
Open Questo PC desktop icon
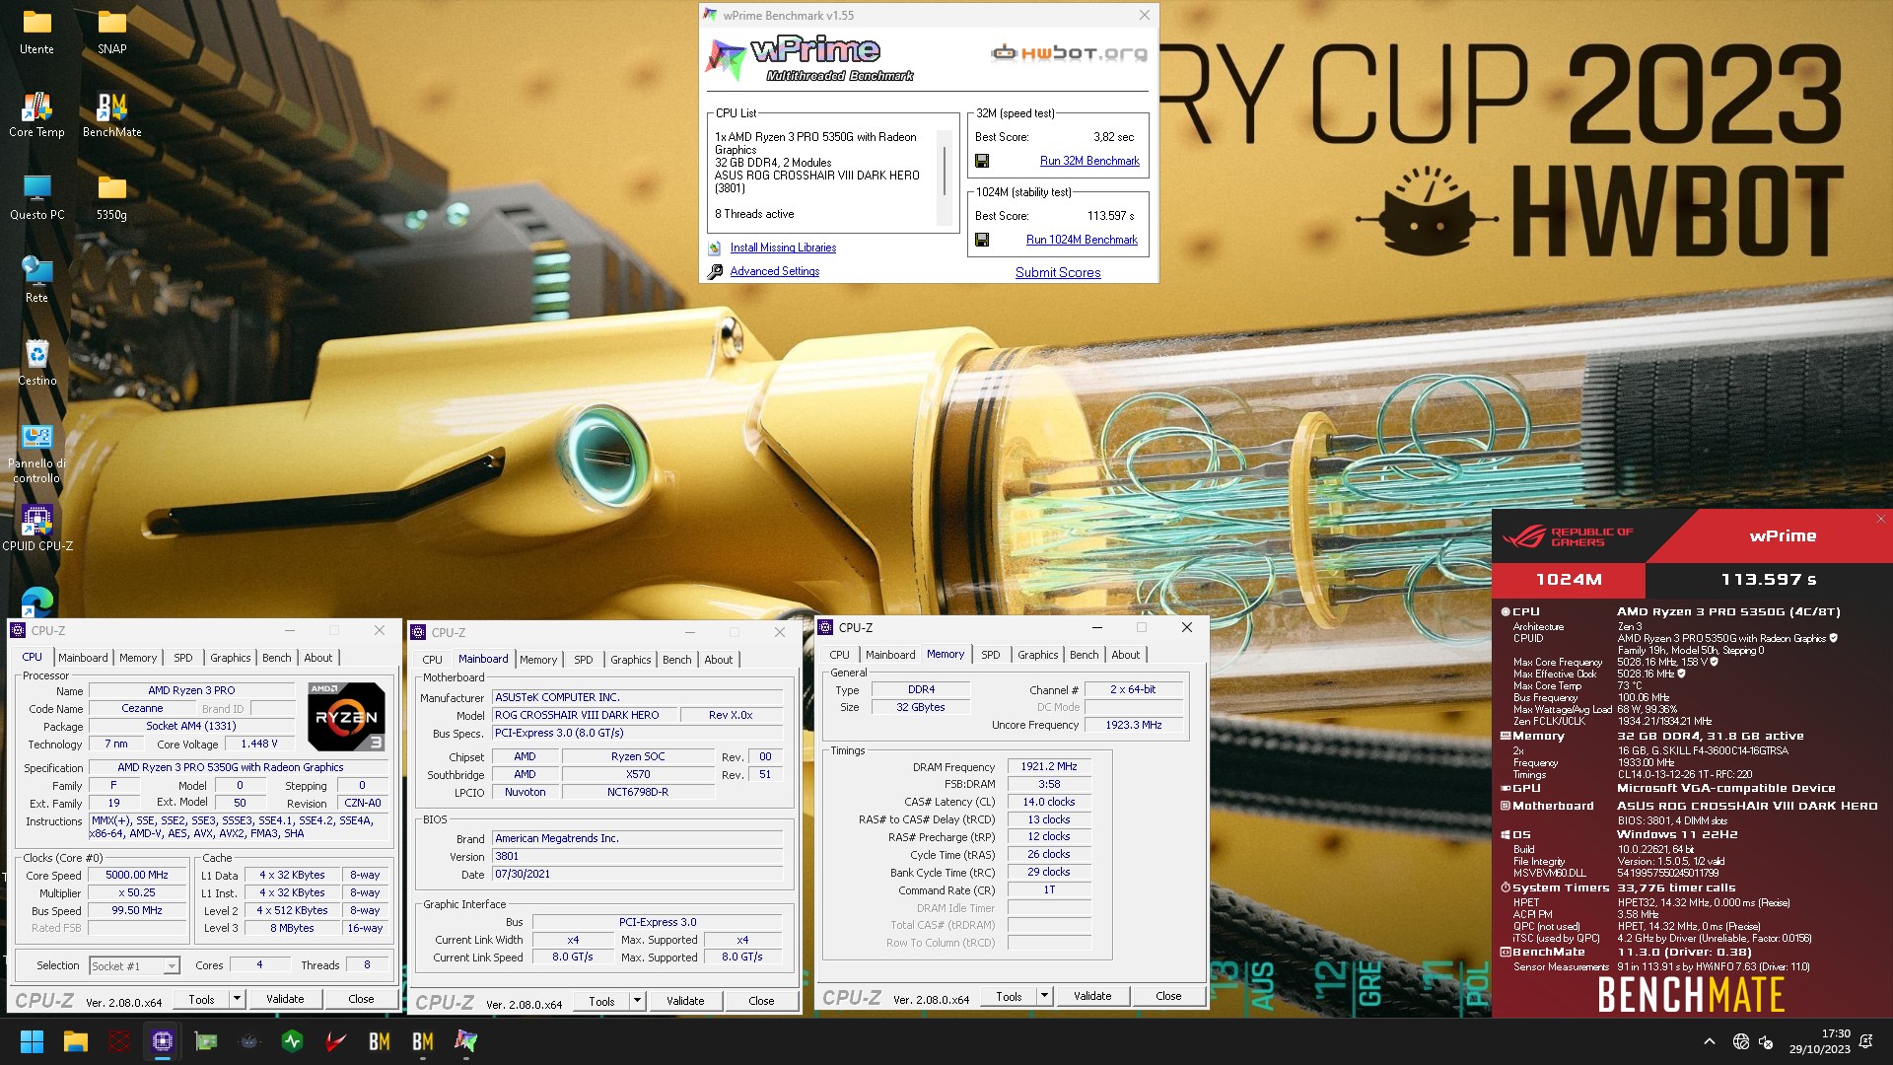(37, 197)
